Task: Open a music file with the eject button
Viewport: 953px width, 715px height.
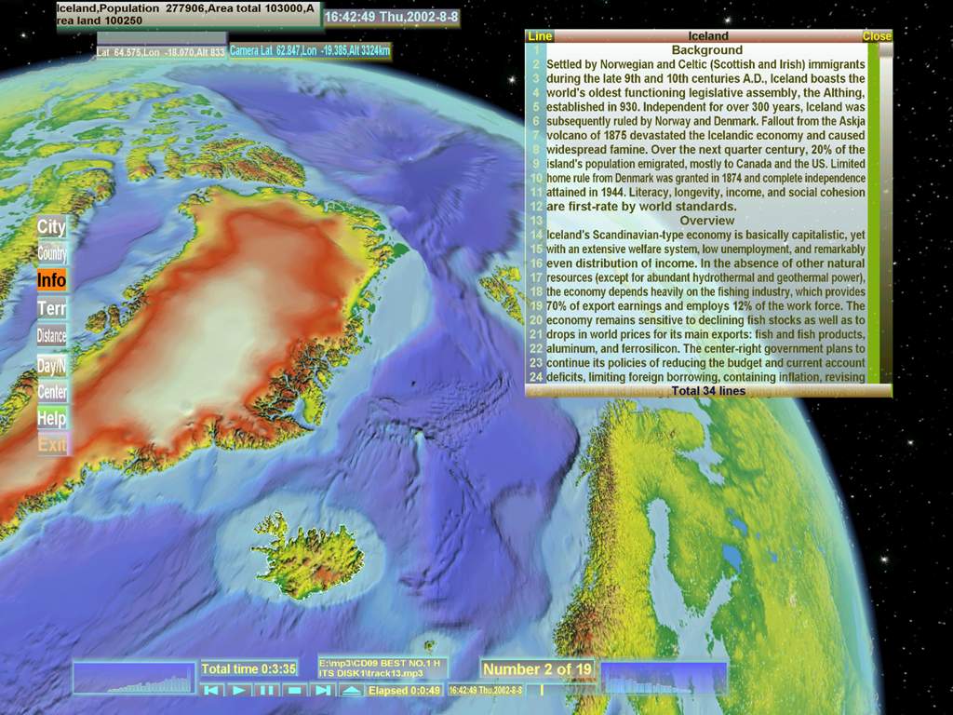Action: coord(351,690)
